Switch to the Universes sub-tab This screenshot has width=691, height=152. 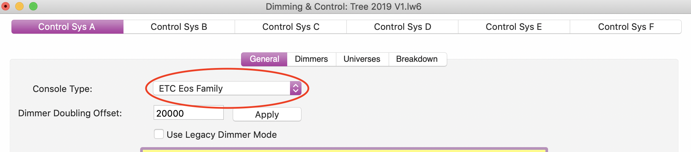362,59
